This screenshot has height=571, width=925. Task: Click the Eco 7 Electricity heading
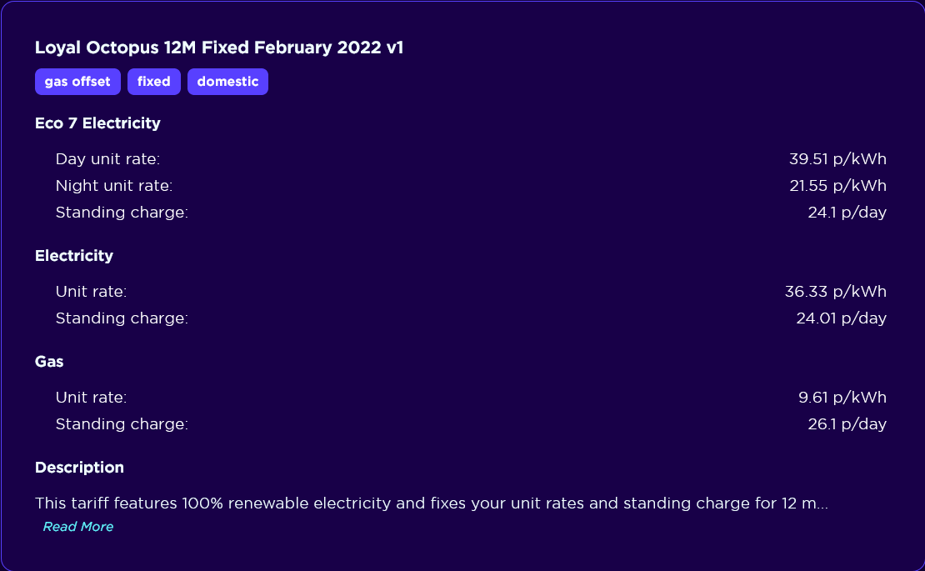tap(97, 123)
